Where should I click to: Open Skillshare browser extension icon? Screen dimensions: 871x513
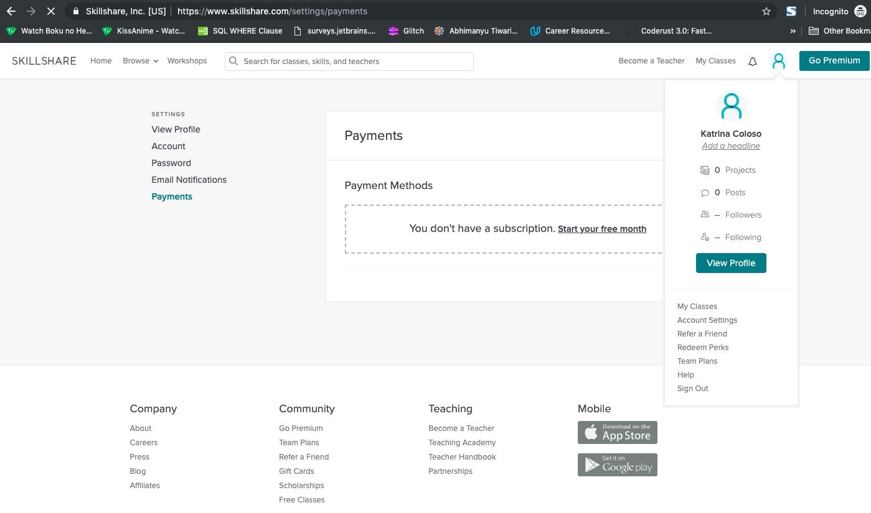pos(791,11)
